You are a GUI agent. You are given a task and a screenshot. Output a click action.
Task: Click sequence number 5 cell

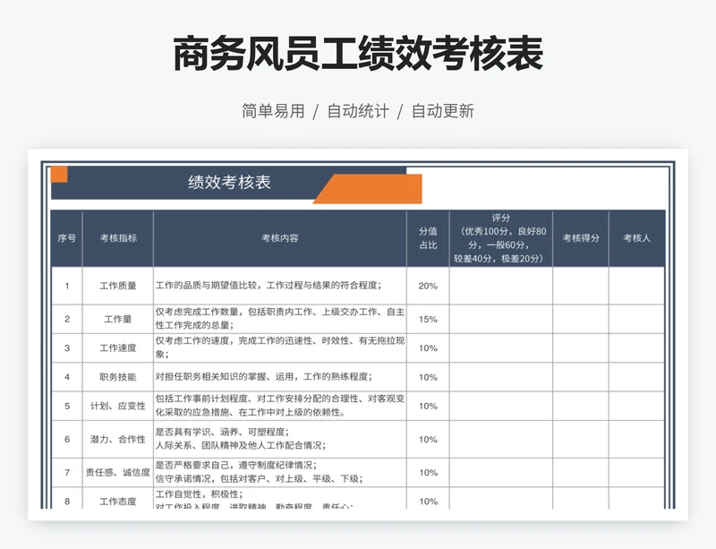66,406
